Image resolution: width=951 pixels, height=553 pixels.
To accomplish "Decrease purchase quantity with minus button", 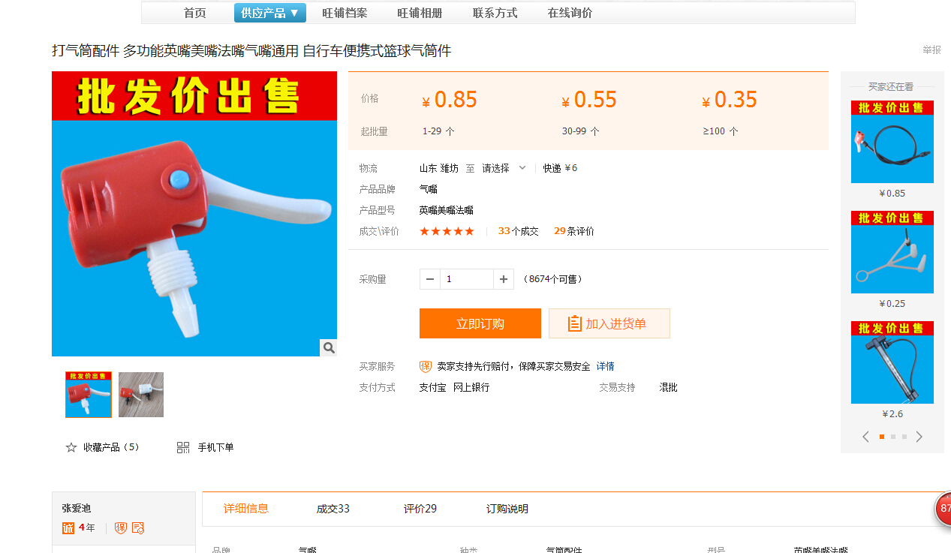I will pos(430,279).
